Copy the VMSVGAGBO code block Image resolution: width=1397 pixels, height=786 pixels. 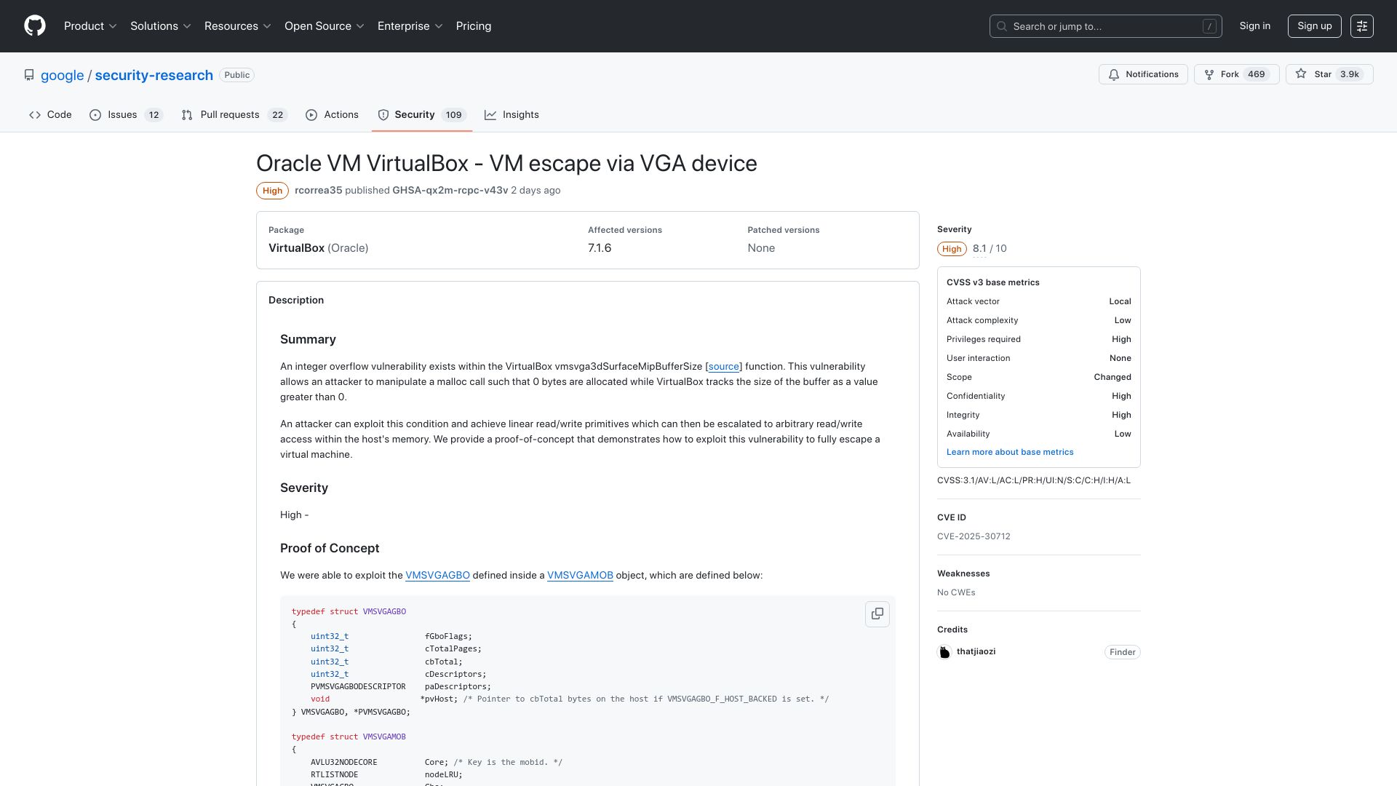(x=877, y=614)
